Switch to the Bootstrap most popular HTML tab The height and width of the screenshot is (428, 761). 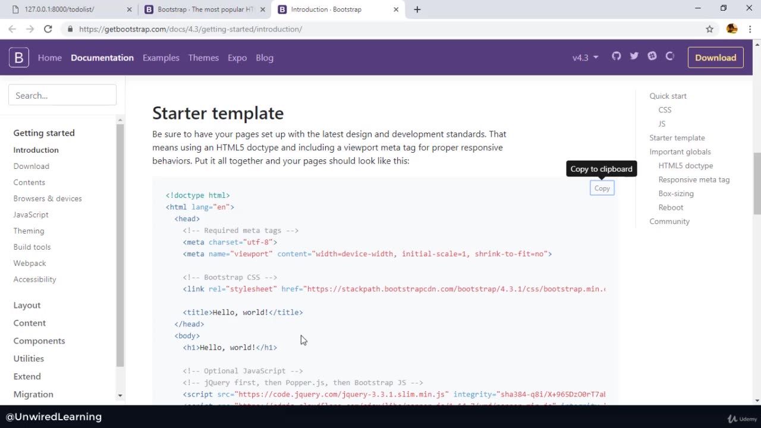click(205, 10)
